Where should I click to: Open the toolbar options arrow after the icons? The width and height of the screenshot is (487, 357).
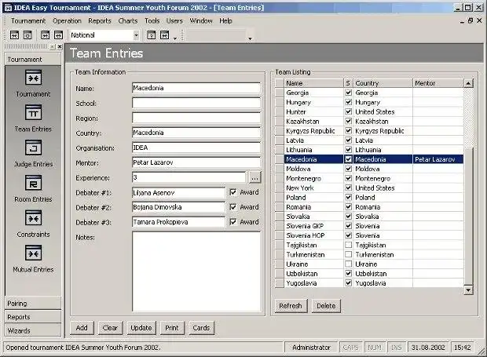point(175,38)
